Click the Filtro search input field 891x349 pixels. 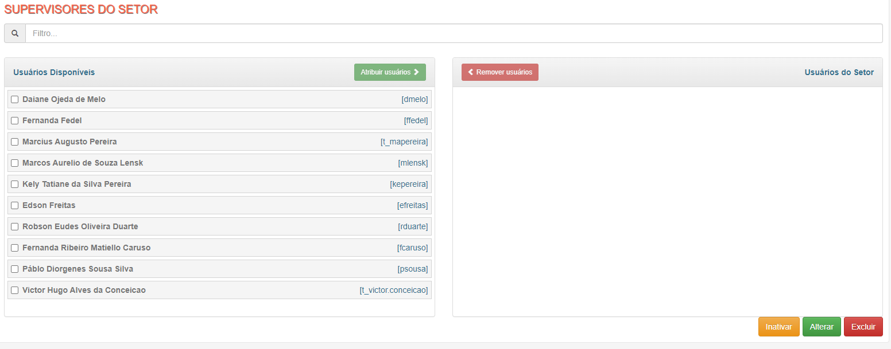coord(454,33)
